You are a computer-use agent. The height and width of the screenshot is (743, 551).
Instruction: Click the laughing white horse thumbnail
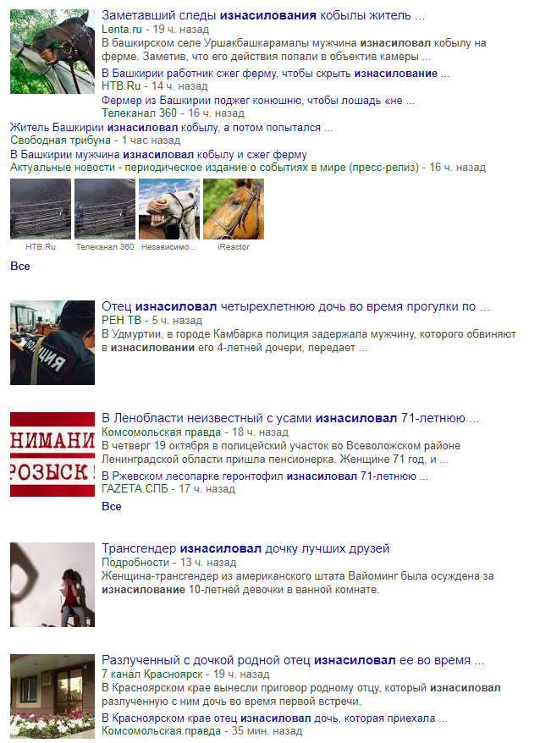tap(169, 209)
